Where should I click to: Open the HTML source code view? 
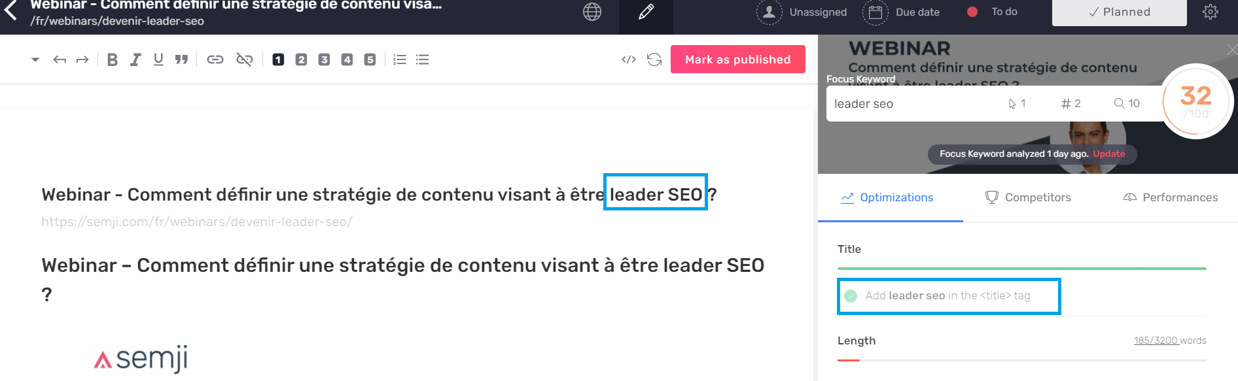tap(629, 59)
